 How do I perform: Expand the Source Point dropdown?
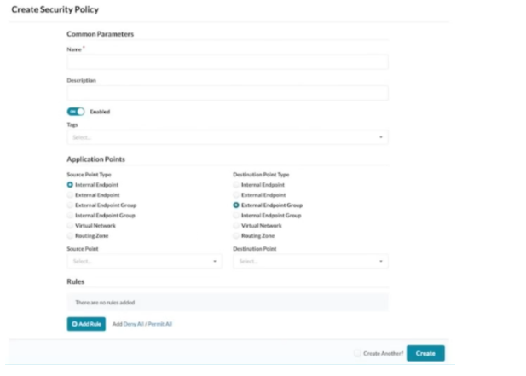coord(144,261)
